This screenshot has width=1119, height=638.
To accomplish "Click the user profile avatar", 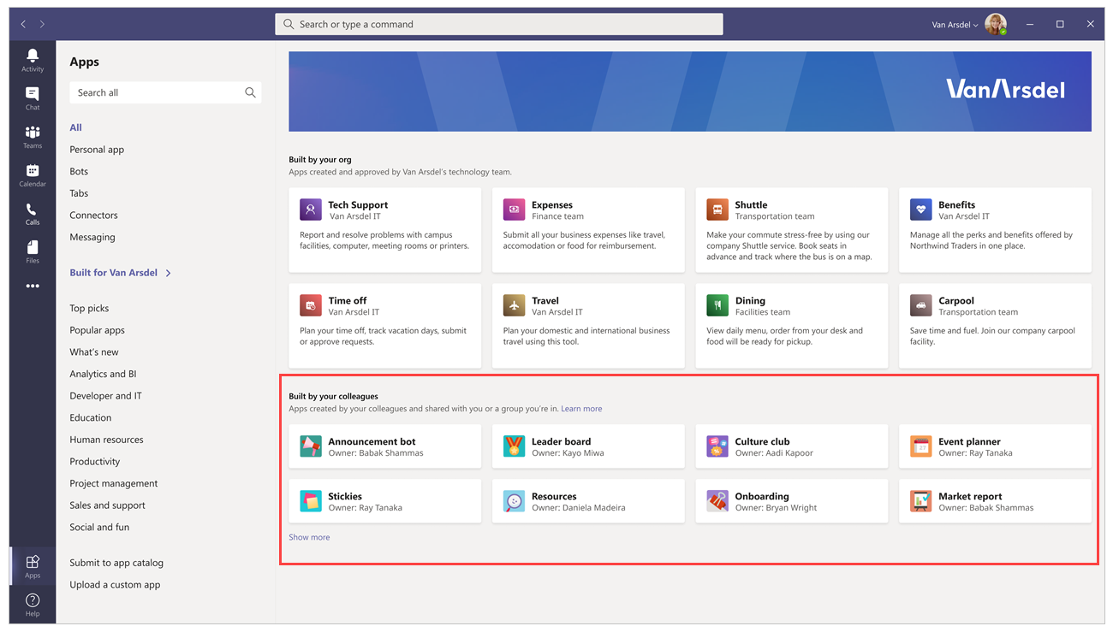I will [x=995, y=24].
